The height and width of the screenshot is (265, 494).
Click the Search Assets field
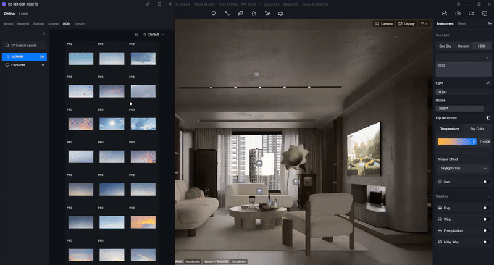(25, 45)
